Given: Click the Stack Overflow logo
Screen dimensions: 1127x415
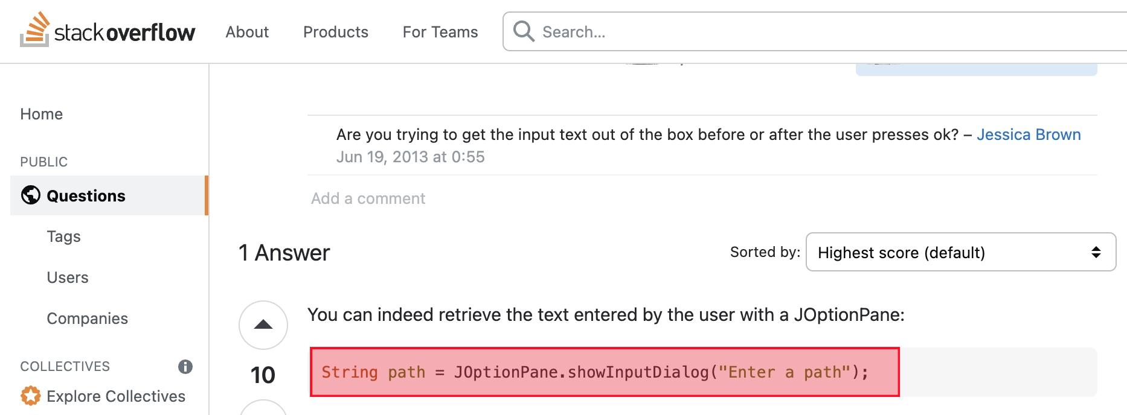Looking at the screenshot, I should click(108, 30).
